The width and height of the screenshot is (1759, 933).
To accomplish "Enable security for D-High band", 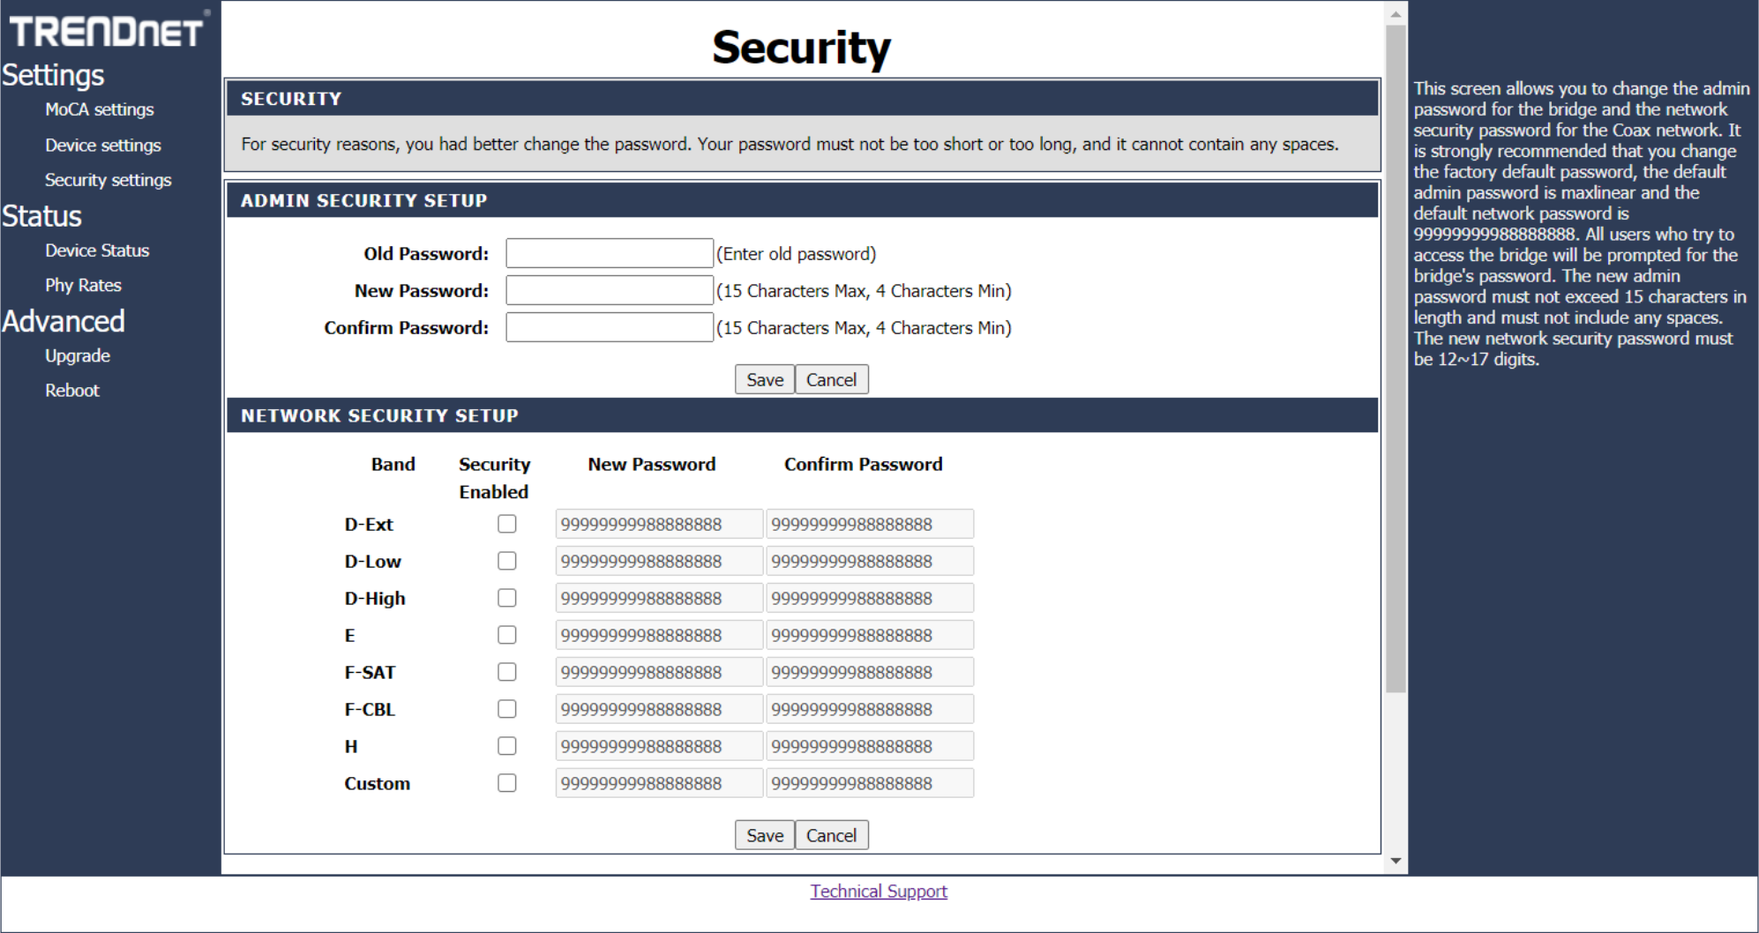I will (507, 598).
